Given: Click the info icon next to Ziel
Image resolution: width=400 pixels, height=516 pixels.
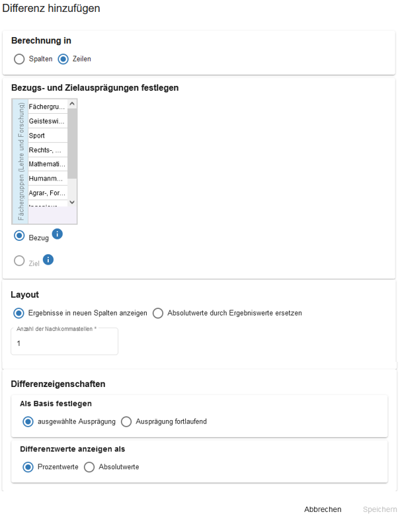Looking at the screenshot, I should click(48, 259).
